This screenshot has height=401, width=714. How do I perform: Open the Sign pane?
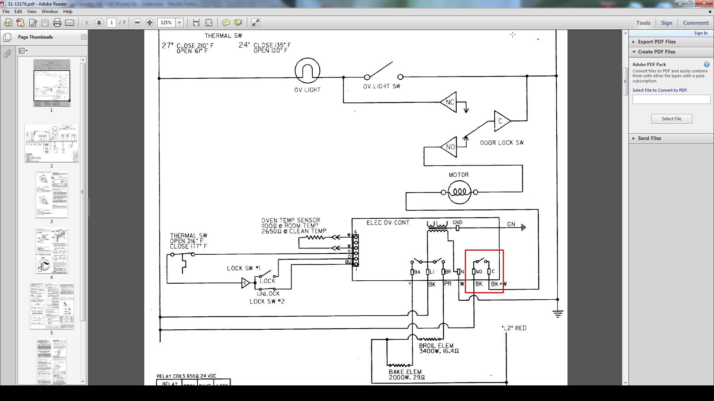(666, 23)
